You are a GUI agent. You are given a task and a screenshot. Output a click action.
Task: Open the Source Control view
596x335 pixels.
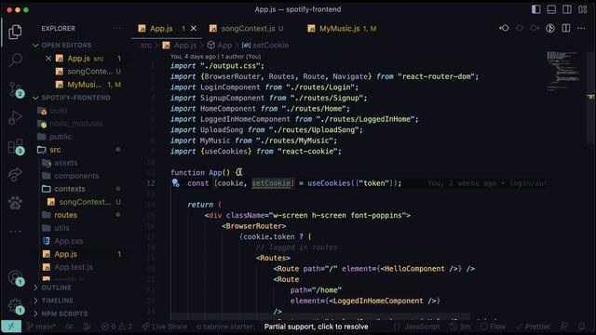pos(15,89)
